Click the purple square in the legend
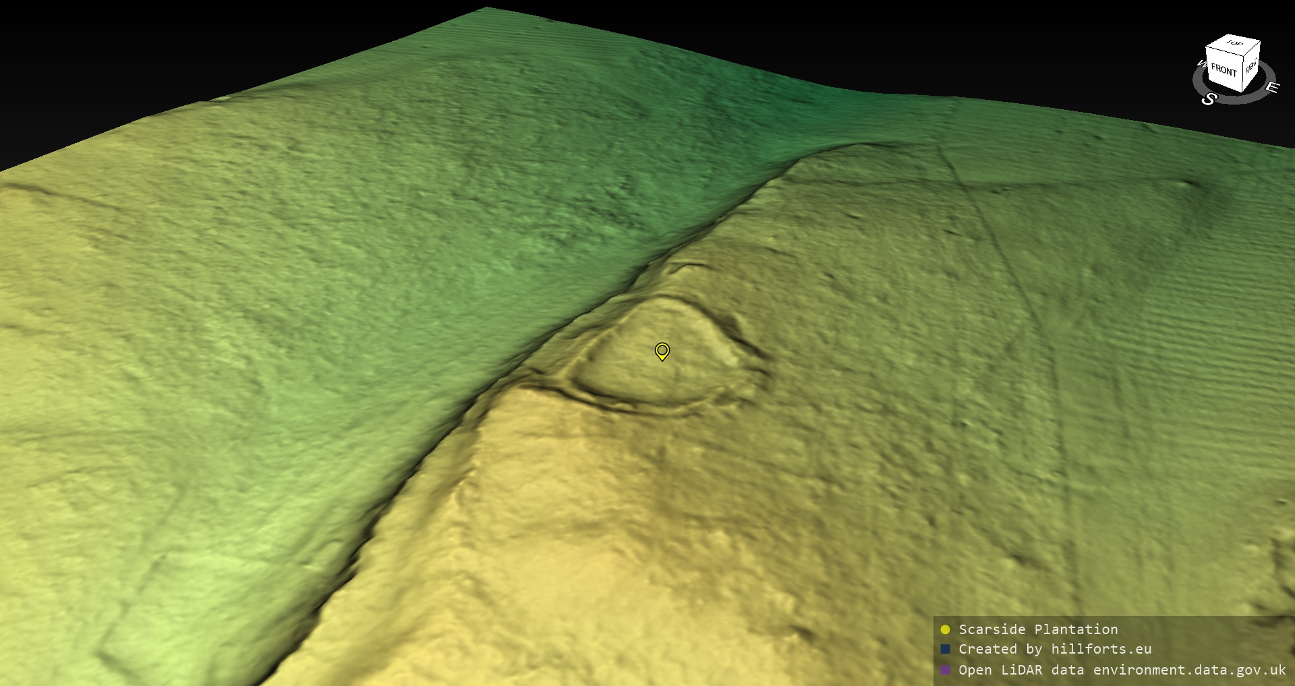The height and width of the screenshot is (686, 1295). [945, 670]
